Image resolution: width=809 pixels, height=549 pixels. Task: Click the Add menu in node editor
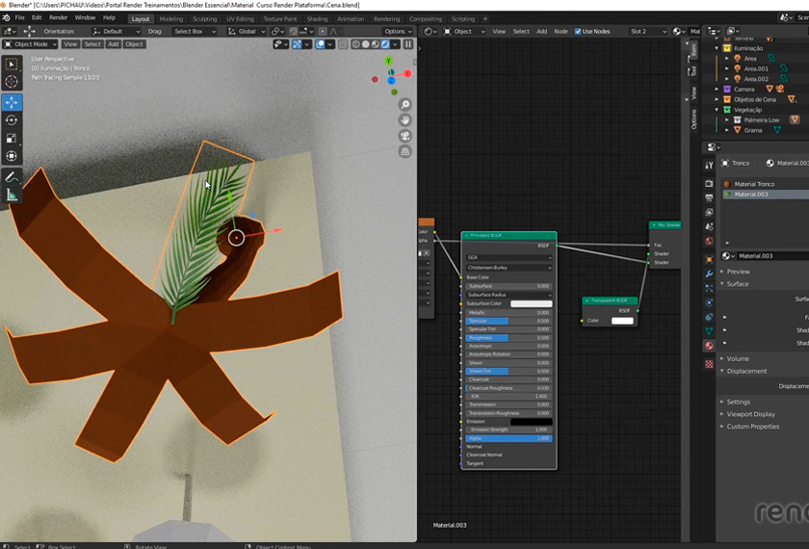click(542, 31)
